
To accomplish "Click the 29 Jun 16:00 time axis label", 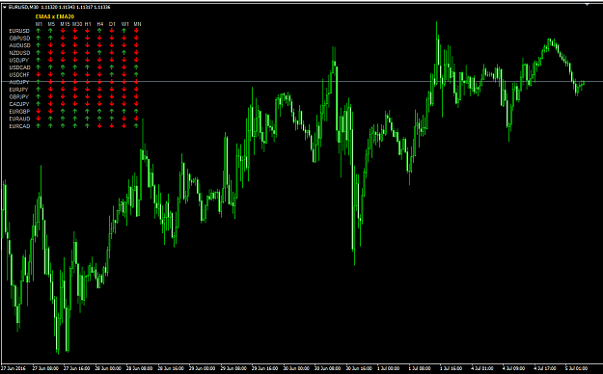I will [x=265, y=368].
